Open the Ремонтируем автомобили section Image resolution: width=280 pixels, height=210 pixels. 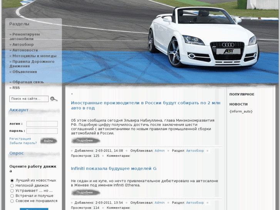click(x=25, y=37)
